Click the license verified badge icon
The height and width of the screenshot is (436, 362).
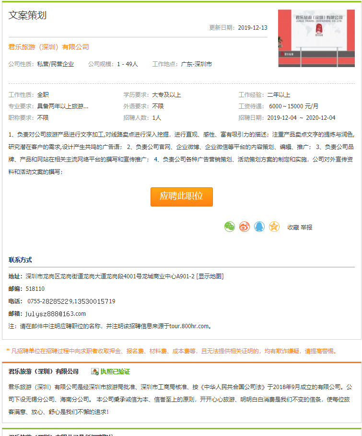coord(95,371)
